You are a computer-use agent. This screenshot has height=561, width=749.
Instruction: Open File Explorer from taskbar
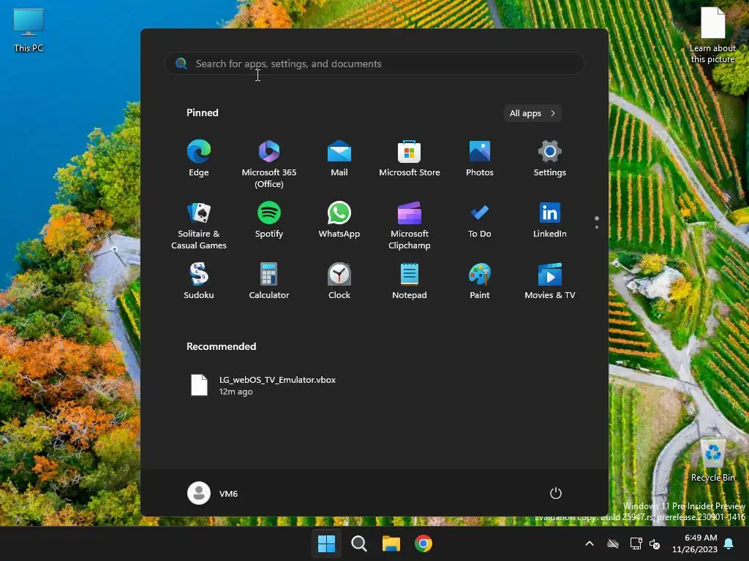point(391,543)
